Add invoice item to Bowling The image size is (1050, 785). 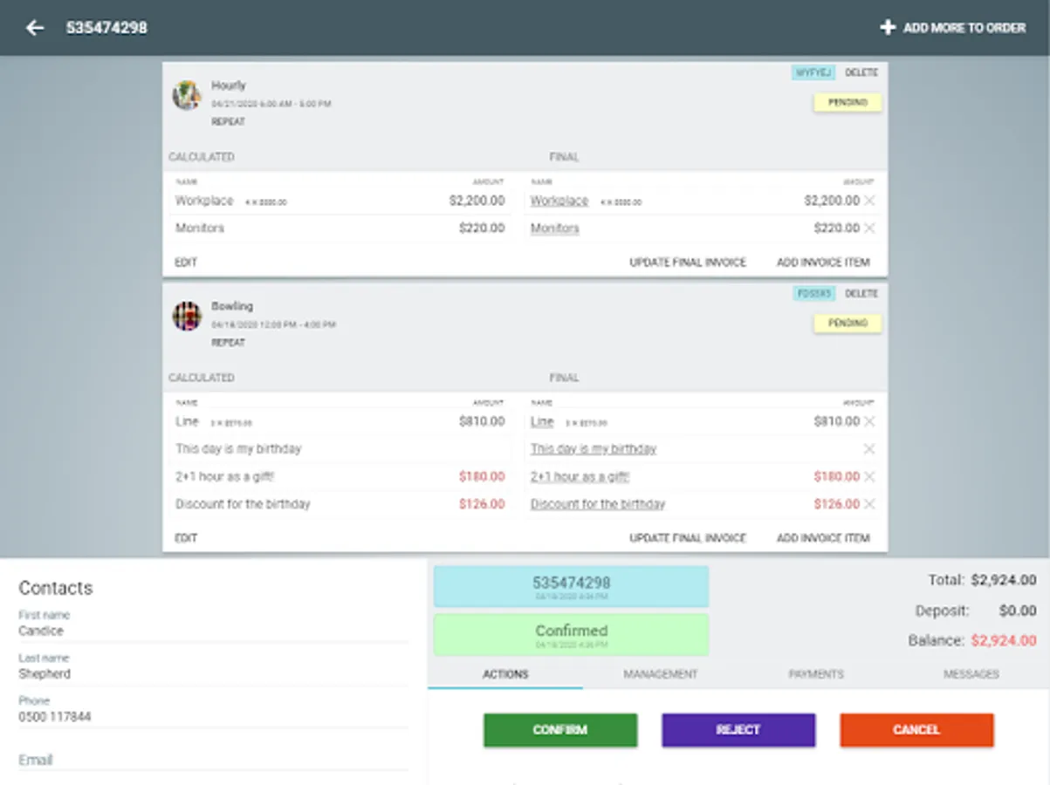point(823,538)
